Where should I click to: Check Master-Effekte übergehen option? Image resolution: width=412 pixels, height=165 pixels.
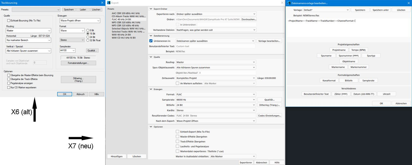tap(177, 136)
